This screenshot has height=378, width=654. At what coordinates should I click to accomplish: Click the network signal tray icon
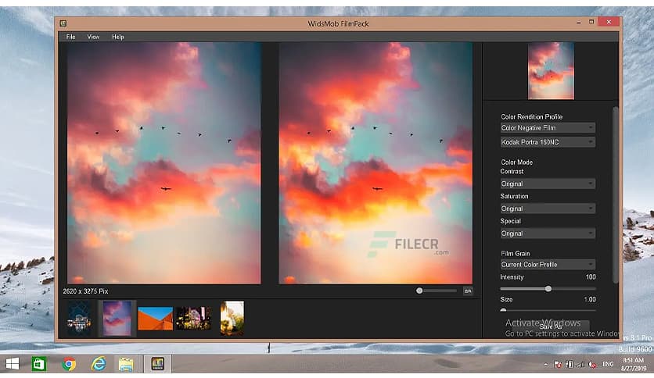tap(580, 365)
